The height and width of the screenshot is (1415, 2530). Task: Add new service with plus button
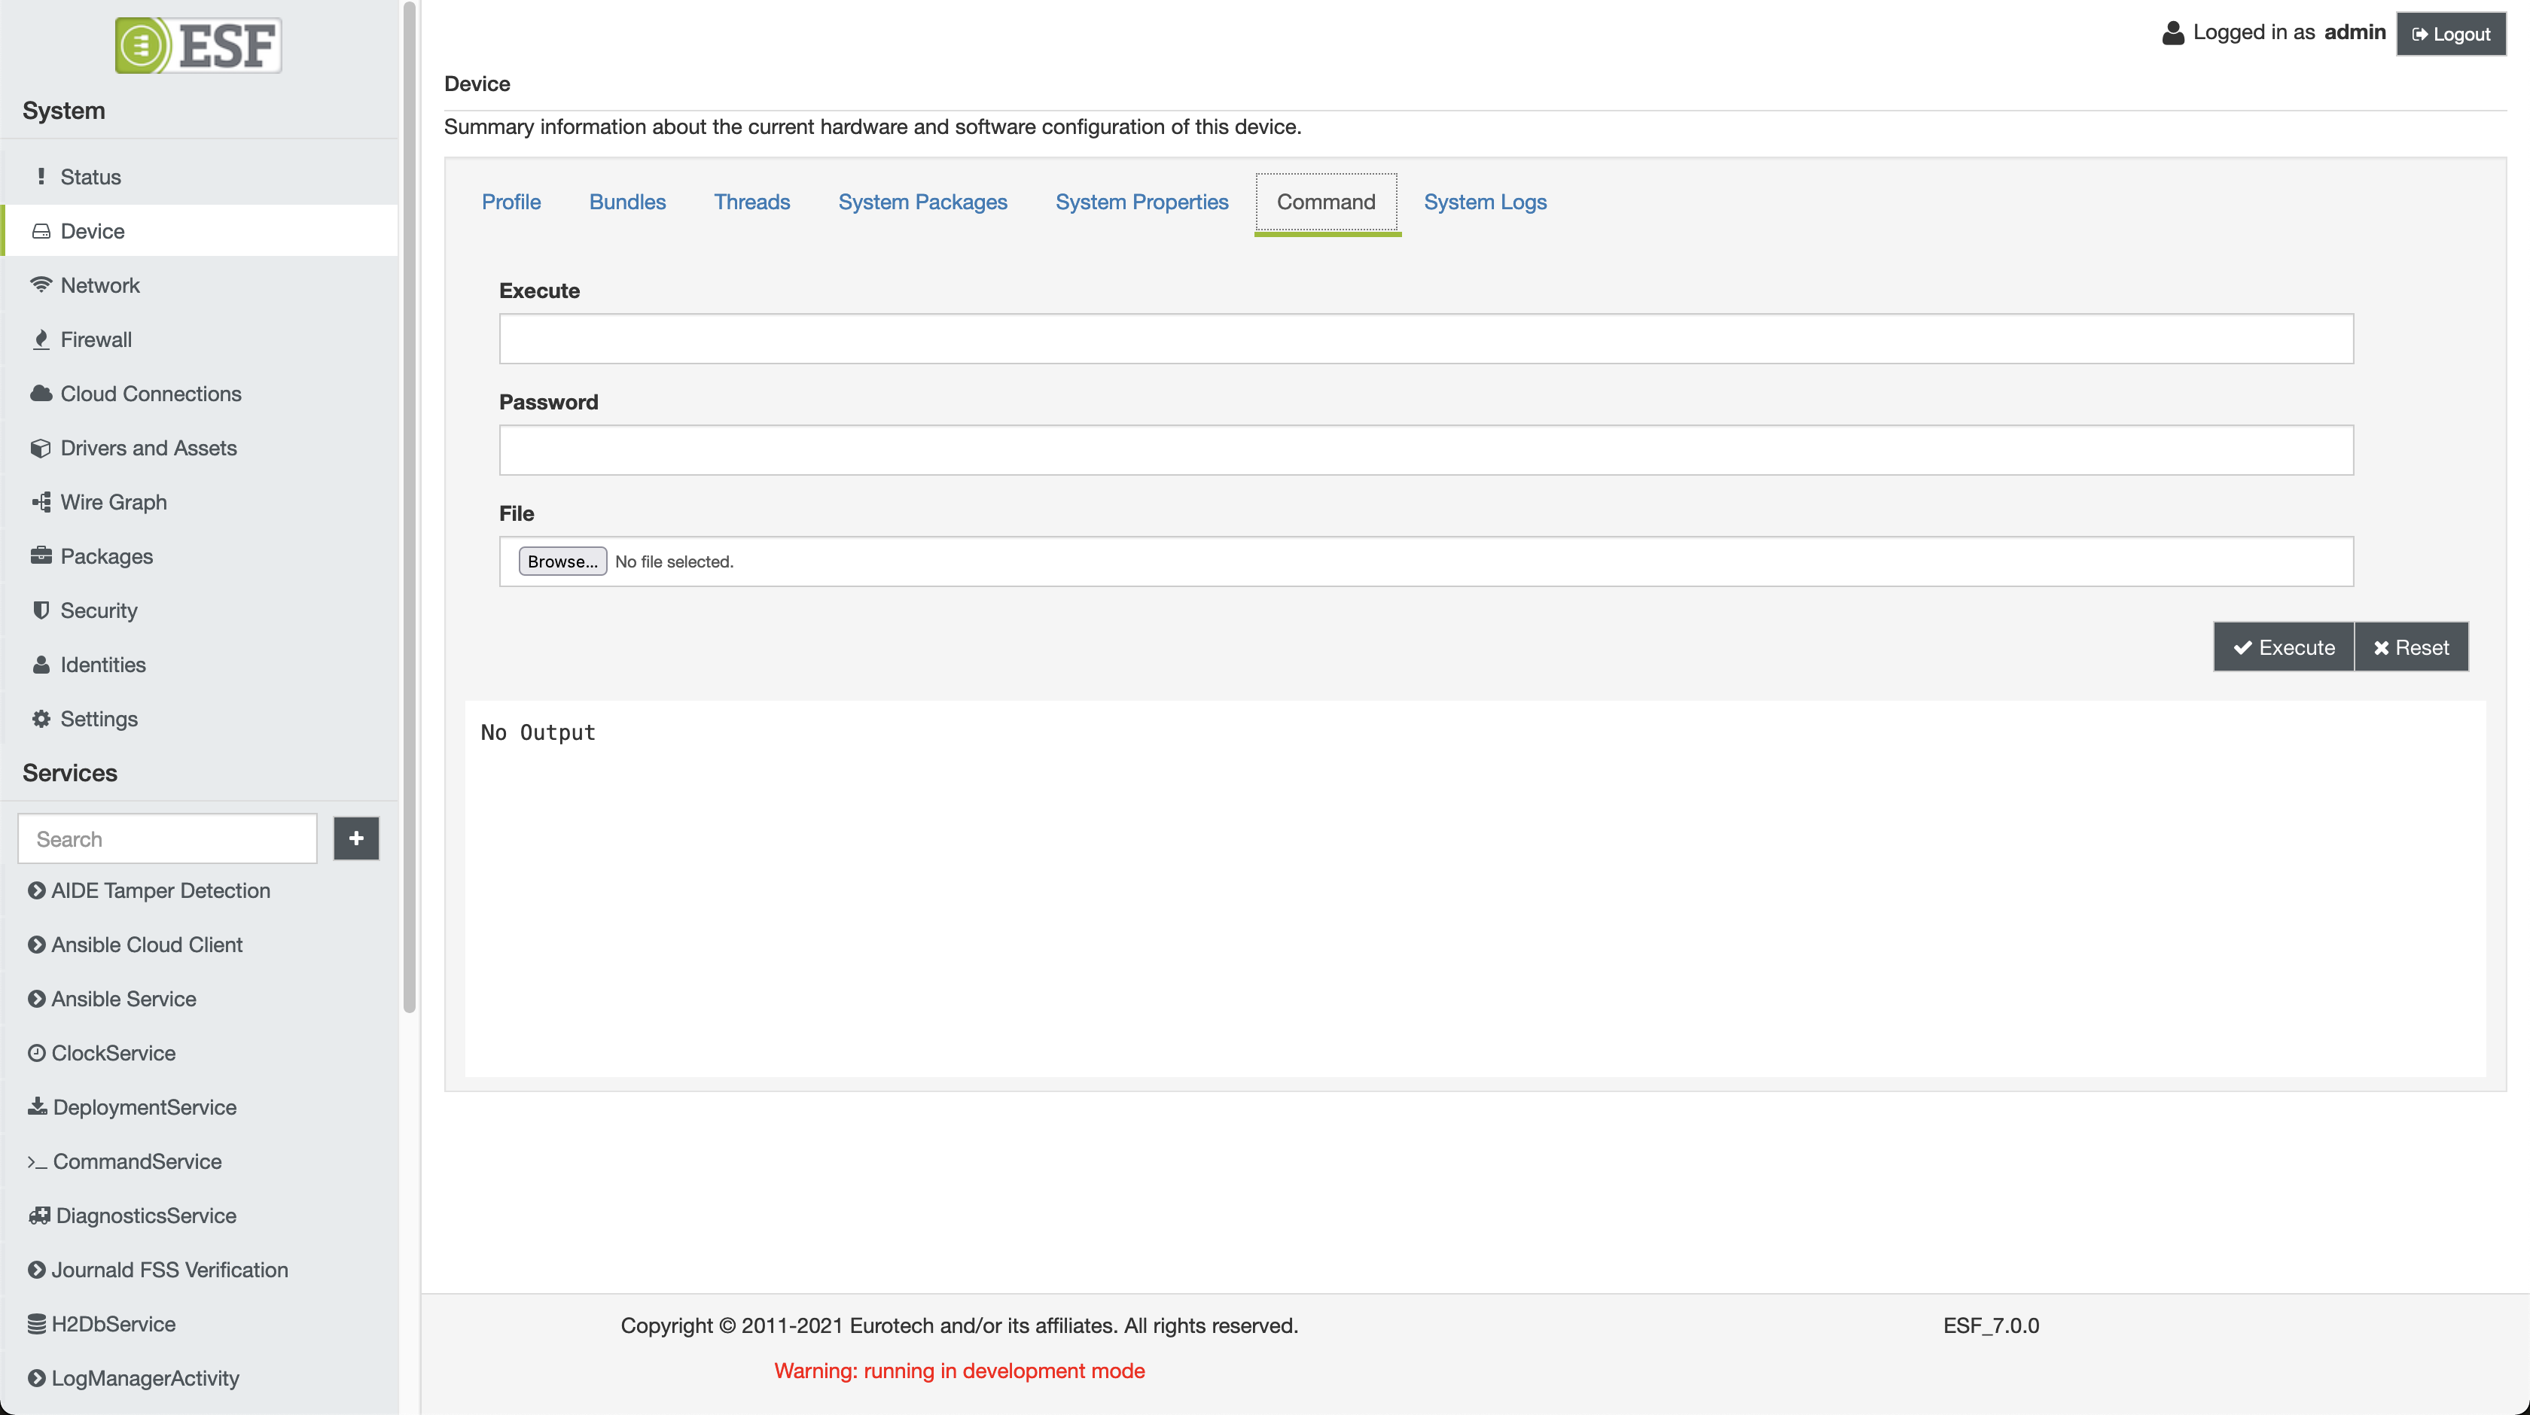pyautogui.click(x=355, y=838)
